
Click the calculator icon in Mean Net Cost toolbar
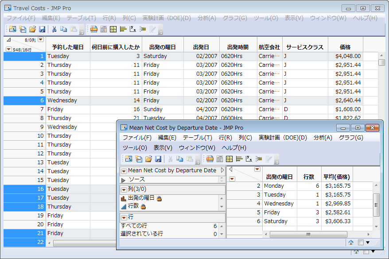(x=219, y=159)
